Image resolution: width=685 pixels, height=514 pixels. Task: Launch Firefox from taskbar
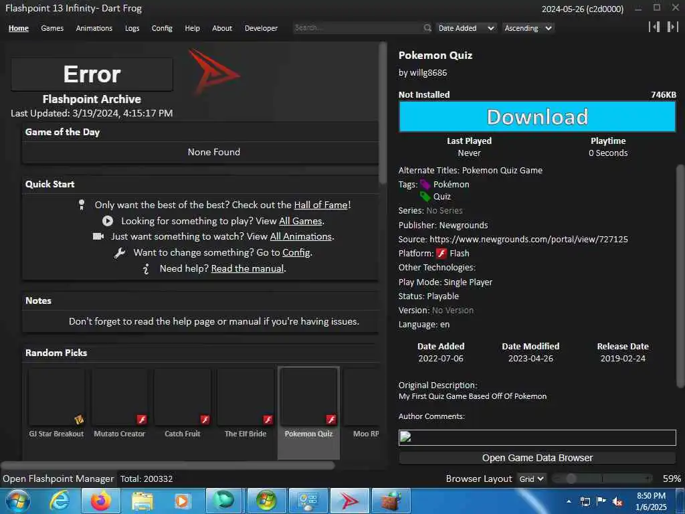(x=101, y=501)
